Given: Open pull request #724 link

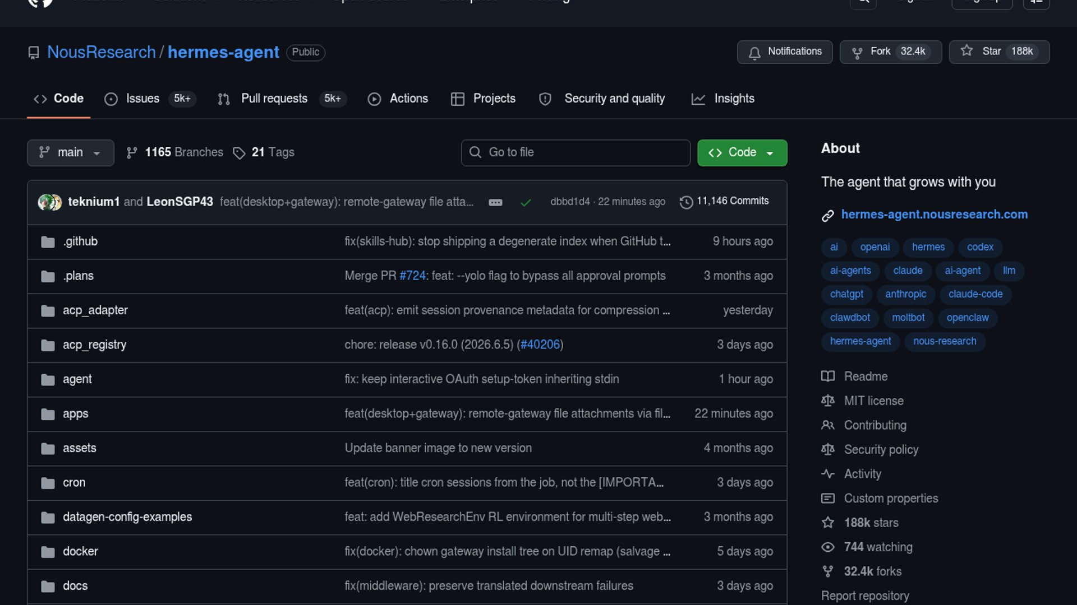Looking at the screenshot, I should click(x=412, y=276).
